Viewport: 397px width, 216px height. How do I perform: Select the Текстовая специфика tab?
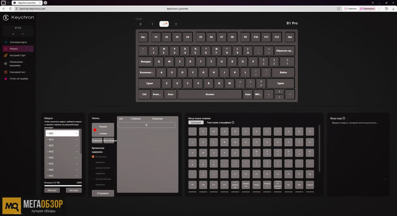pos(219,123)
